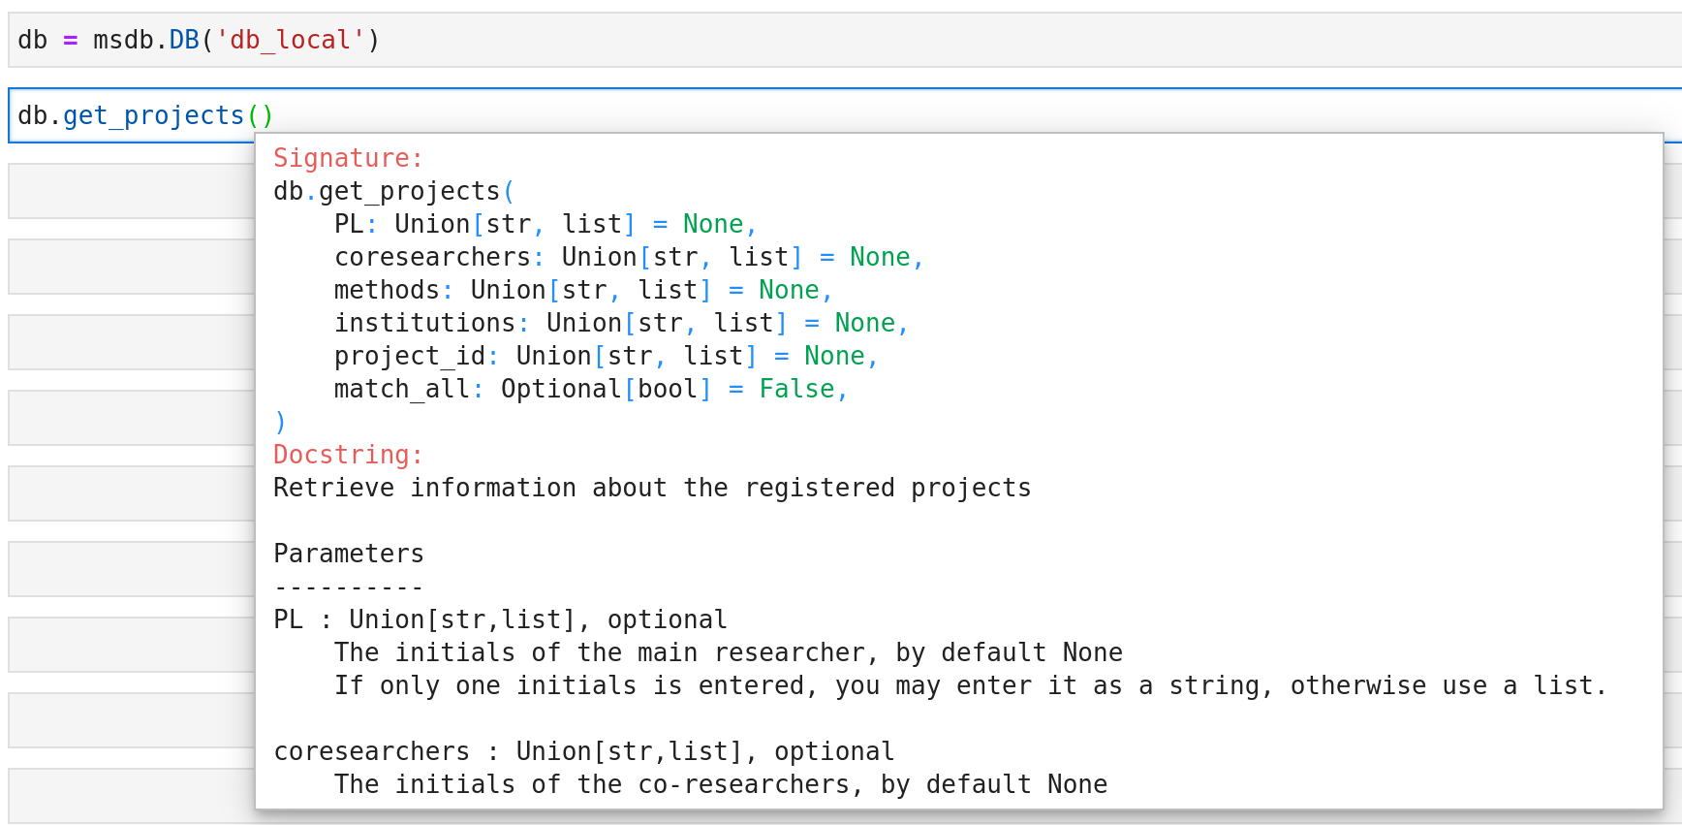Click the red Docstring: heading in tooltip
This screenshot has width=1682, height=825.
tap(348, 455)
